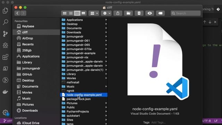This screenshot has height=125, width=222.
Task: Open VS Code terminal panel icon in activity bar
Action: [x=6, y=69]
